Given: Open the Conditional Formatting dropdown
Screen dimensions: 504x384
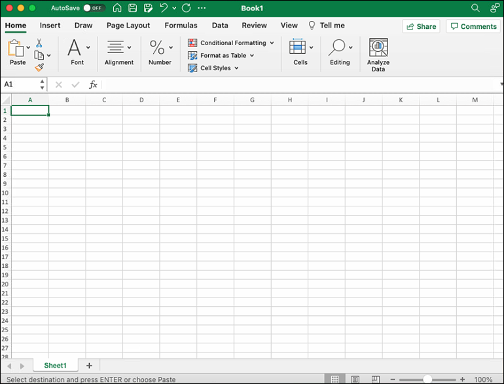Looking at the screenshot, I should (x=231, y=43).
